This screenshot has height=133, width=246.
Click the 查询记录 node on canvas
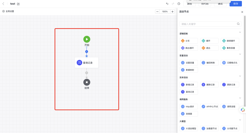click(87, 63)
